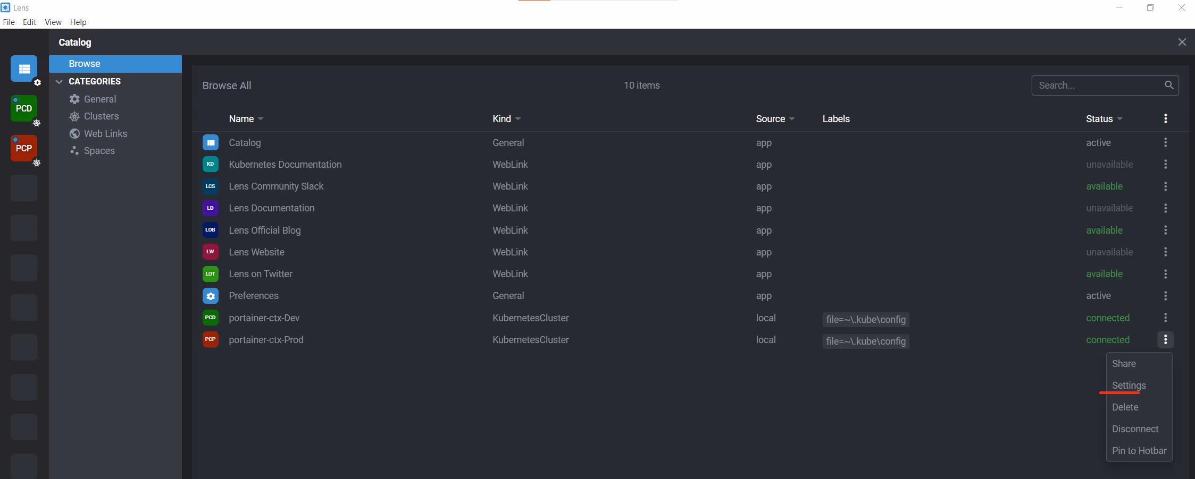Select the Clusters category
This screenshot has height=479, width=1195.
[101, 116]
